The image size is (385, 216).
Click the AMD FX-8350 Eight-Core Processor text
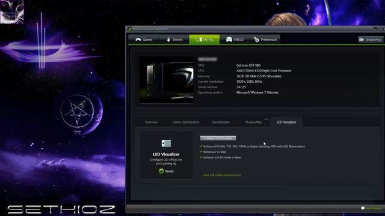click(263, 71)
